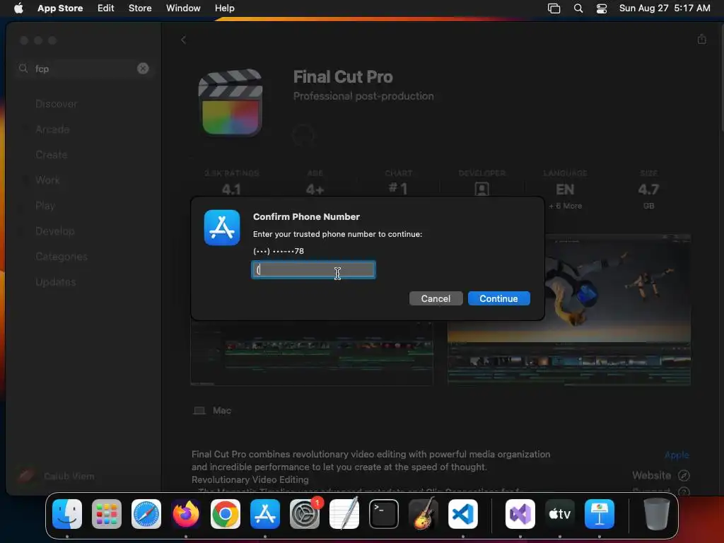The width and height of the screenshot is (724, 543).
Task: Open the App Store menu
Action: tap(60, 8)
